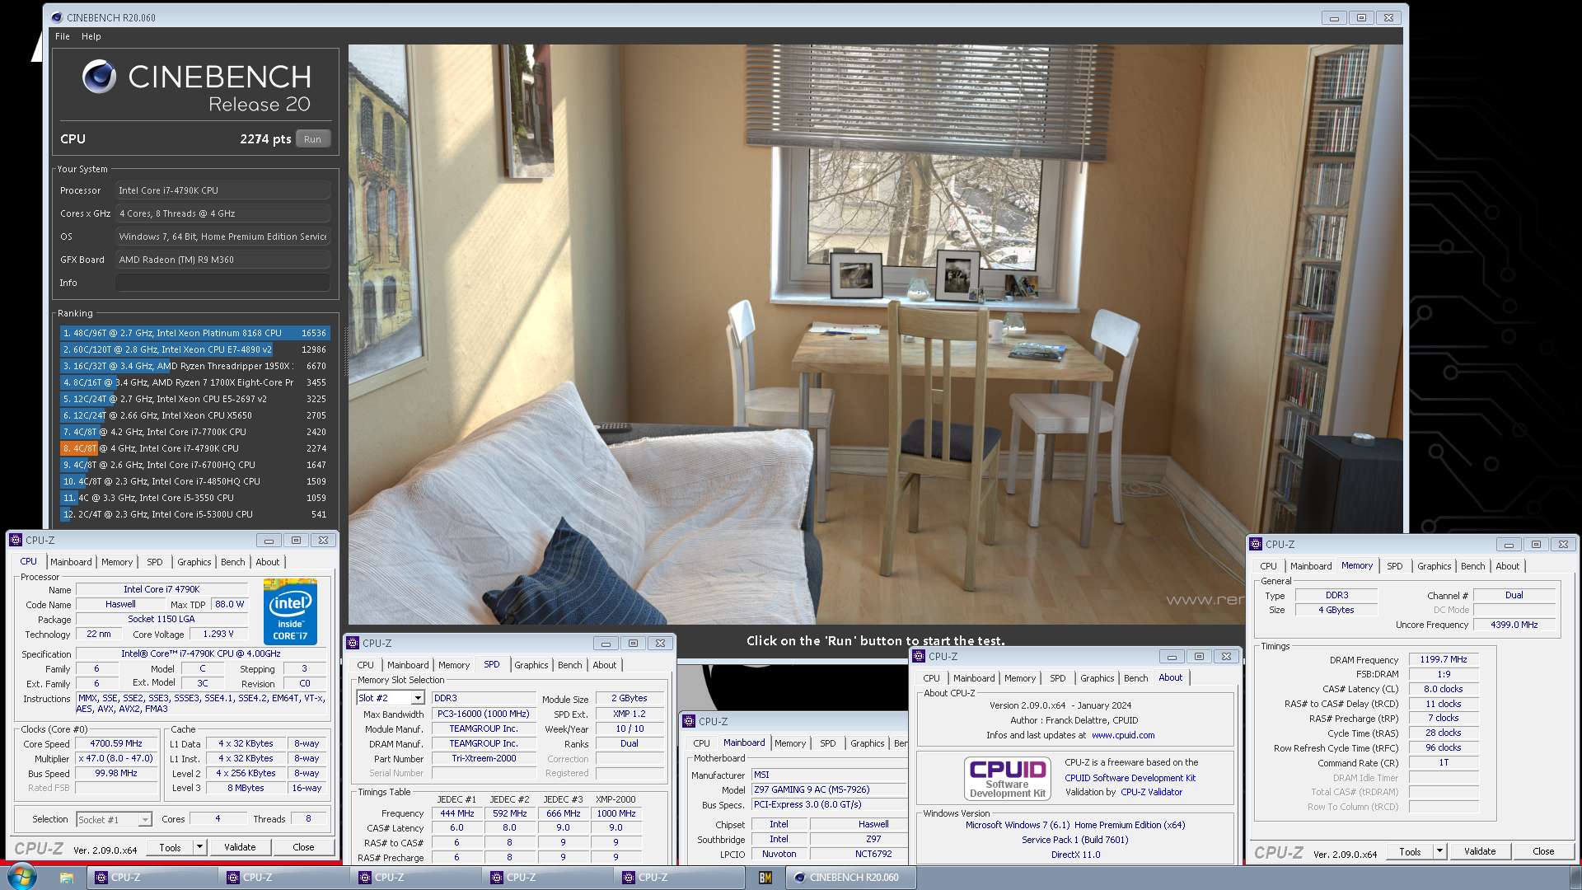Select the Ryzen Threadripper 1950X ranking row
Screen dimensions: 1582x890
click(x=194, y=366)
